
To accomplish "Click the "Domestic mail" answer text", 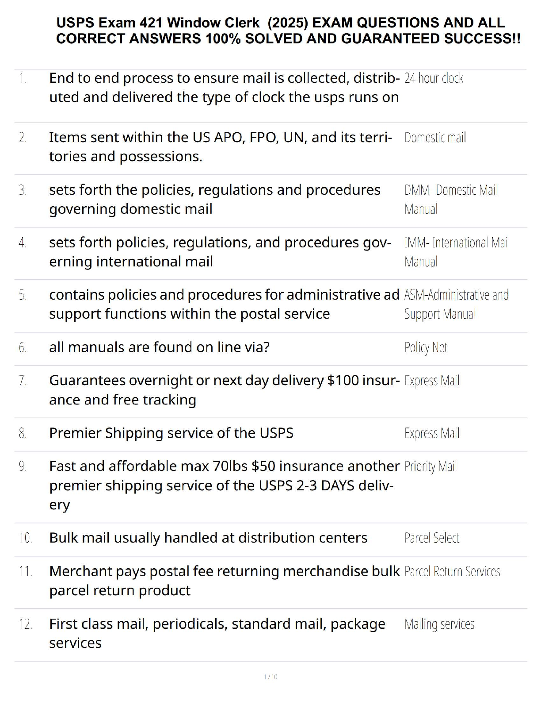I will tap(435, 138).
